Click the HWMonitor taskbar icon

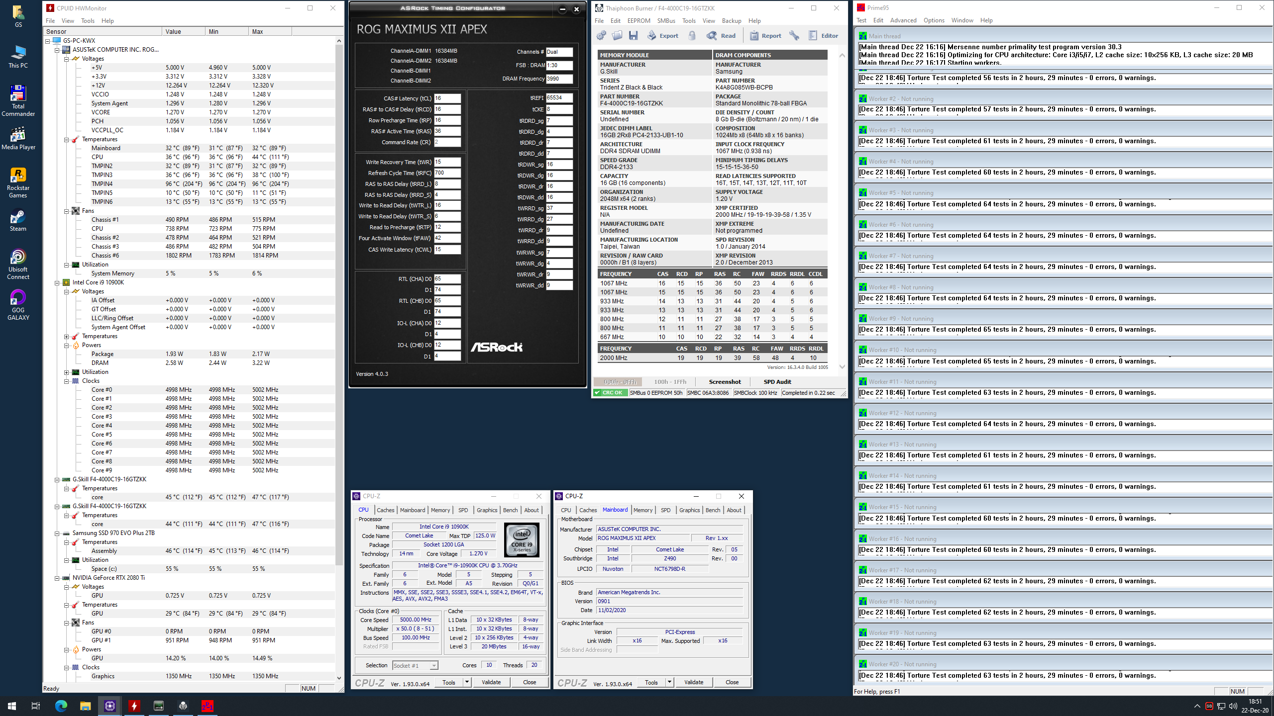(x=134, y=706)
